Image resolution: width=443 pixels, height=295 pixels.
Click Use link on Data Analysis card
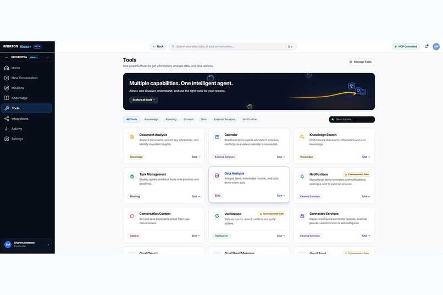point(281,196)
